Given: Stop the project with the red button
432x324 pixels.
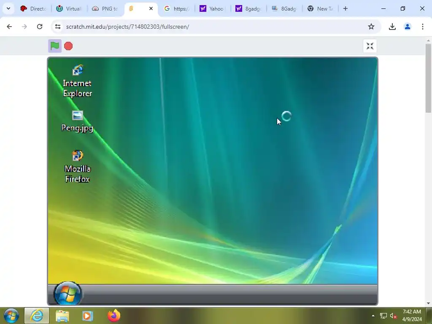Looking at the screenshot, I should point(68,46).
